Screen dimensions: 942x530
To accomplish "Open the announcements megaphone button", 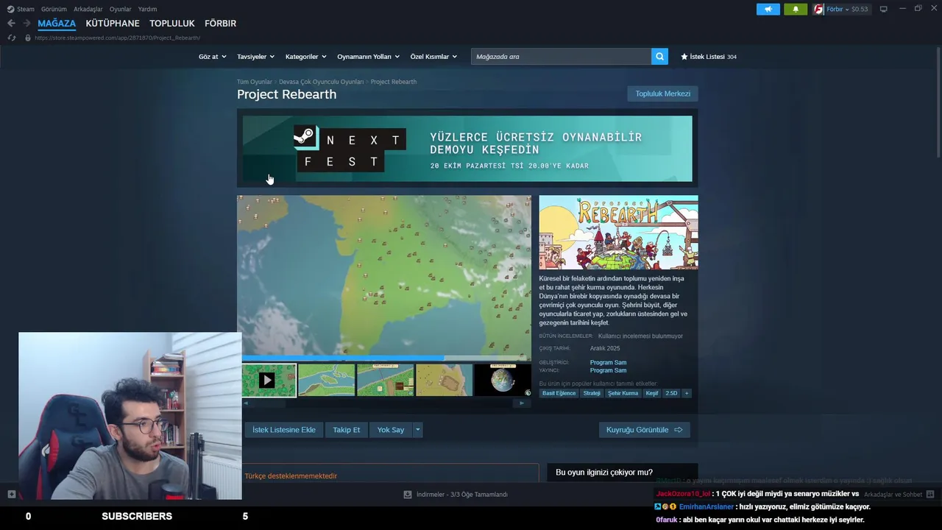I will tap(768, 9).
